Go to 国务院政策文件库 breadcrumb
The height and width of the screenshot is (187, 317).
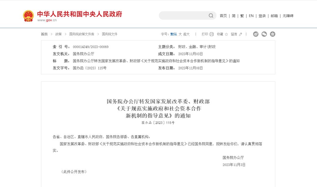tap(82, 34)
